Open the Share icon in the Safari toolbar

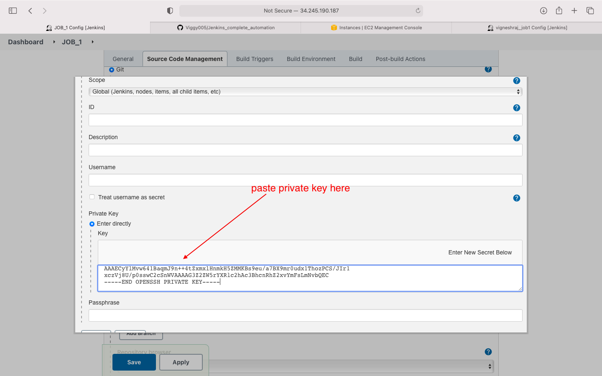(559, 10)
